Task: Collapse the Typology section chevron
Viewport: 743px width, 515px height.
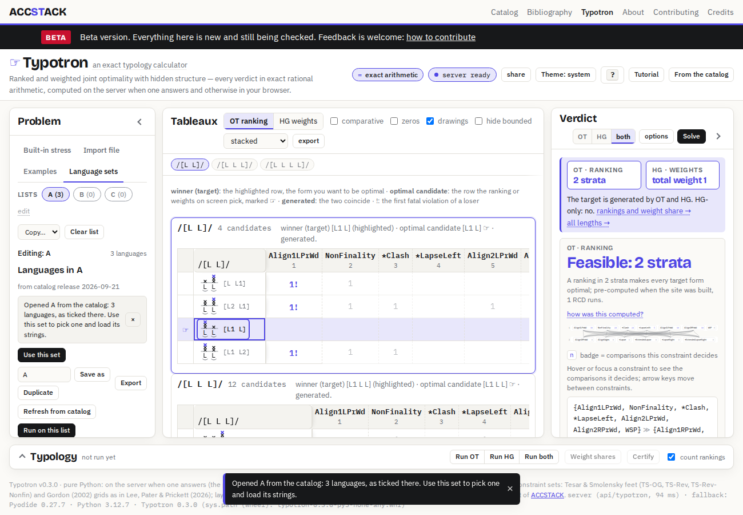Action: click(22, 457)
